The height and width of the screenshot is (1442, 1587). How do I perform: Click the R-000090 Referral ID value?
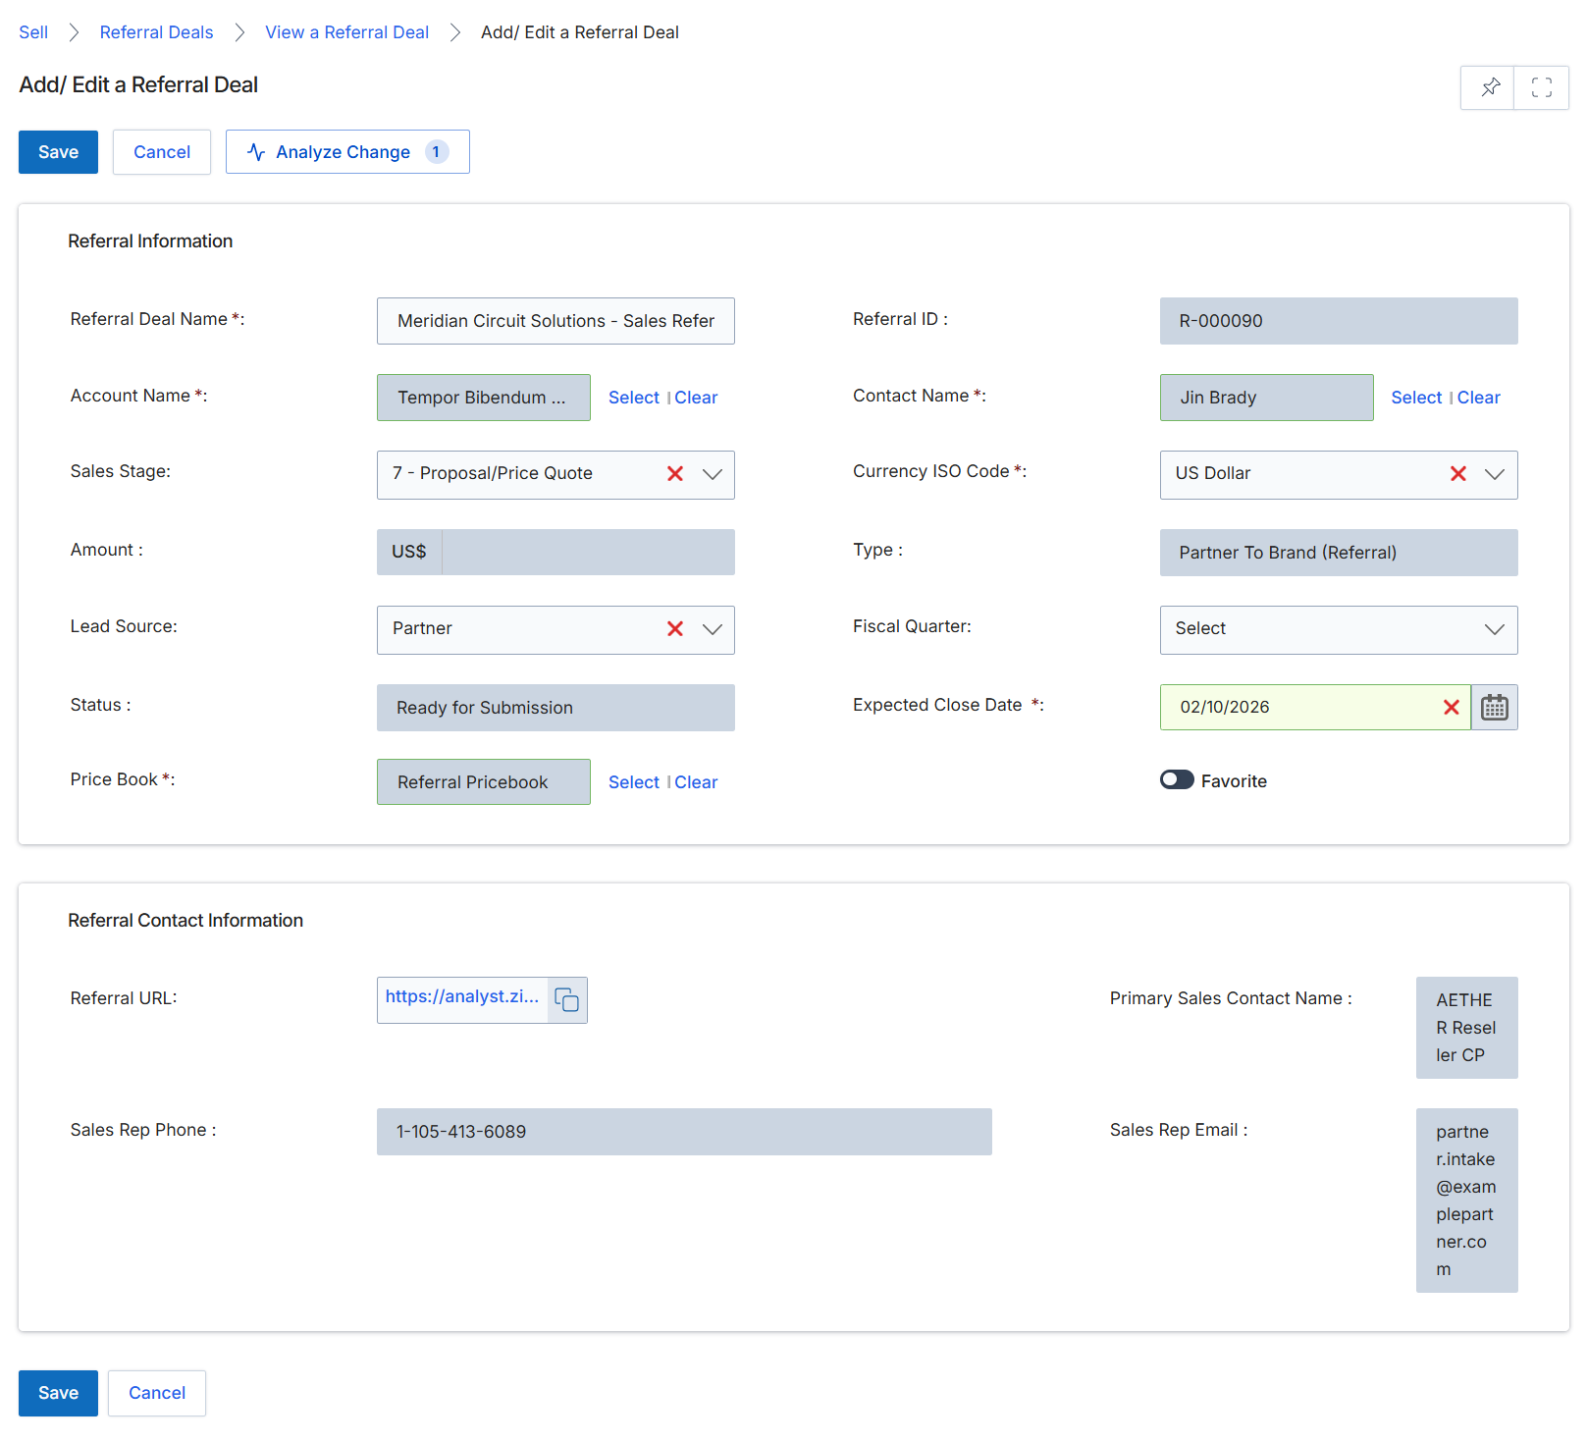[1339, 321]
